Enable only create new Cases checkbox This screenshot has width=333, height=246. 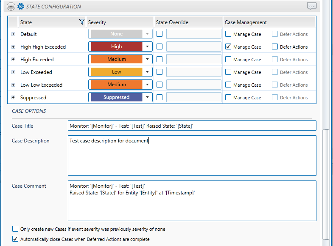pos(15,229)
